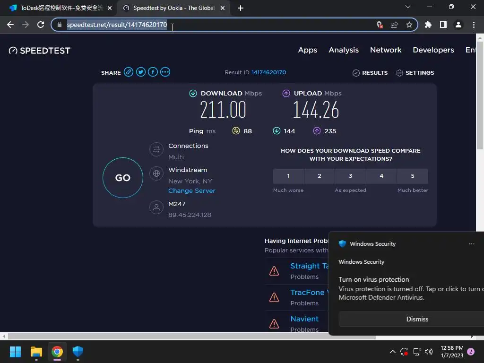484x363 pixels.
Task: Open Network navigation menu
Action: (x=386, y=50)
